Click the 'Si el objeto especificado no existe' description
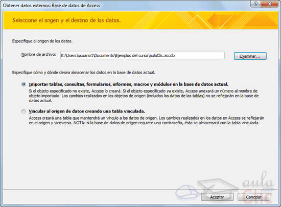 click(x=144, y=96)
